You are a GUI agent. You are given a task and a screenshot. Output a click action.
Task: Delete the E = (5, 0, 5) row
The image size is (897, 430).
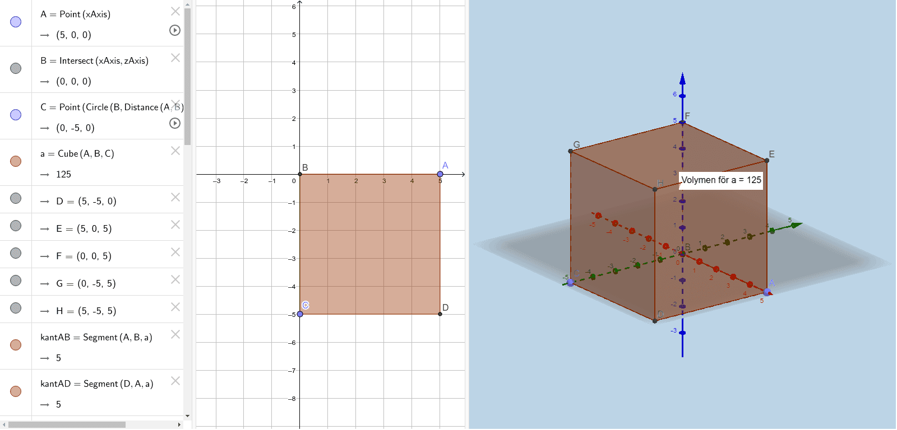click(175, 225)
